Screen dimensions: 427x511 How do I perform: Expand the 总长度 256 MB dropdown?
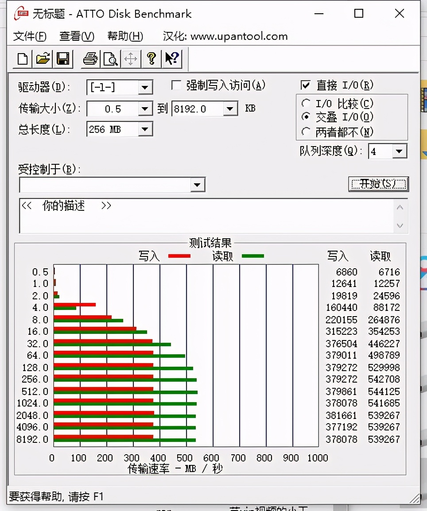pyautogui.click(x=145, y=129)
